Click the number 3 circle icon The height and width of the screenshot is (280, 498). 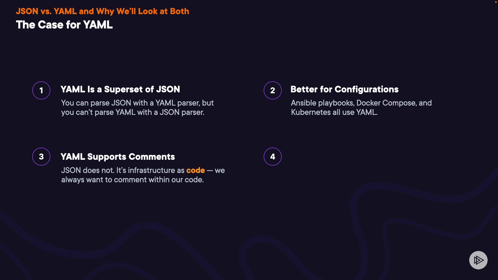coord(41,157)
